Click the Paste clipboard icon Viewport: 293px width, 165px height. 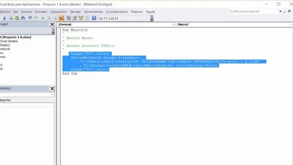(17, 18)
